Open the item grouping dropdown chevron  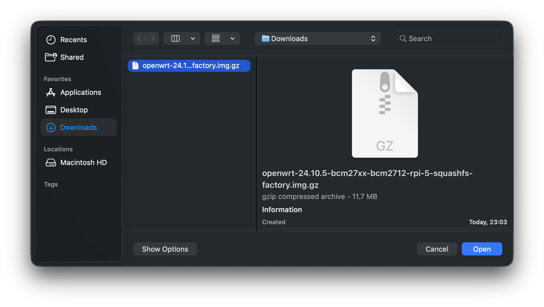(x=233, y=38)
